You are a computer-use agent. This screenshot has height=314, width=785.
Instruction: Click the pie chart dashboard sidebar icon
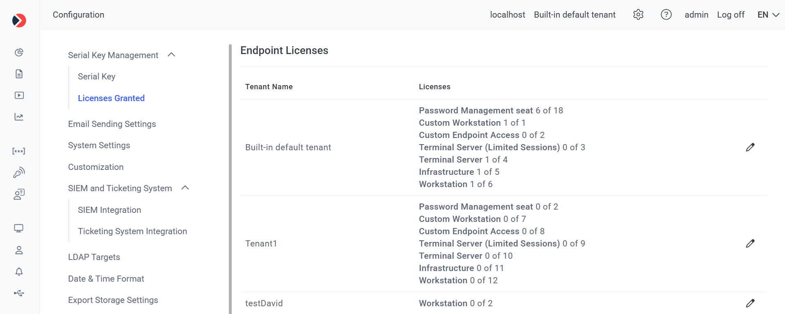pyautogui.click(x=19, y=52)
